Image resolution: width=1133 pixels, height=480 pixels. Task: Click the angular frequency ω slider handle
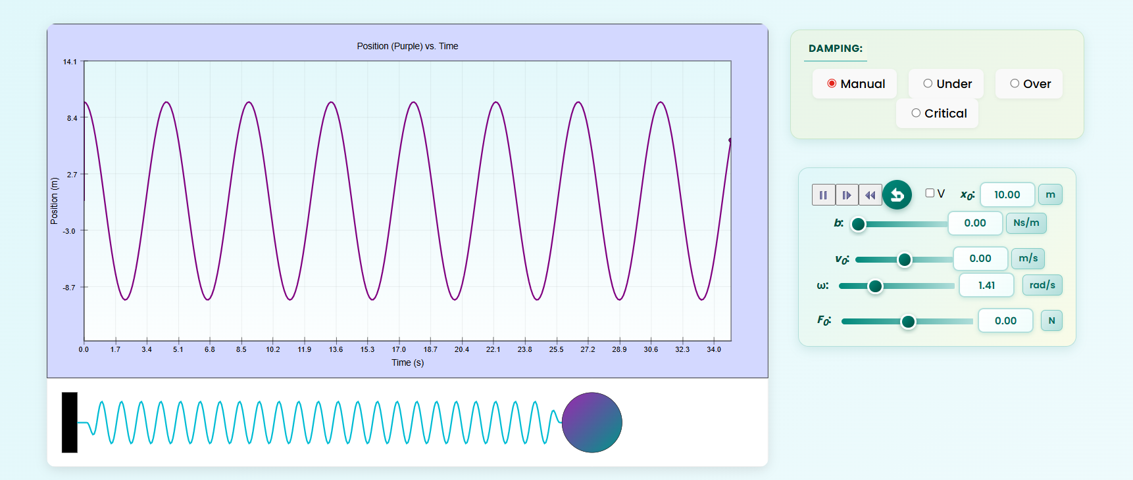[875, 286]
